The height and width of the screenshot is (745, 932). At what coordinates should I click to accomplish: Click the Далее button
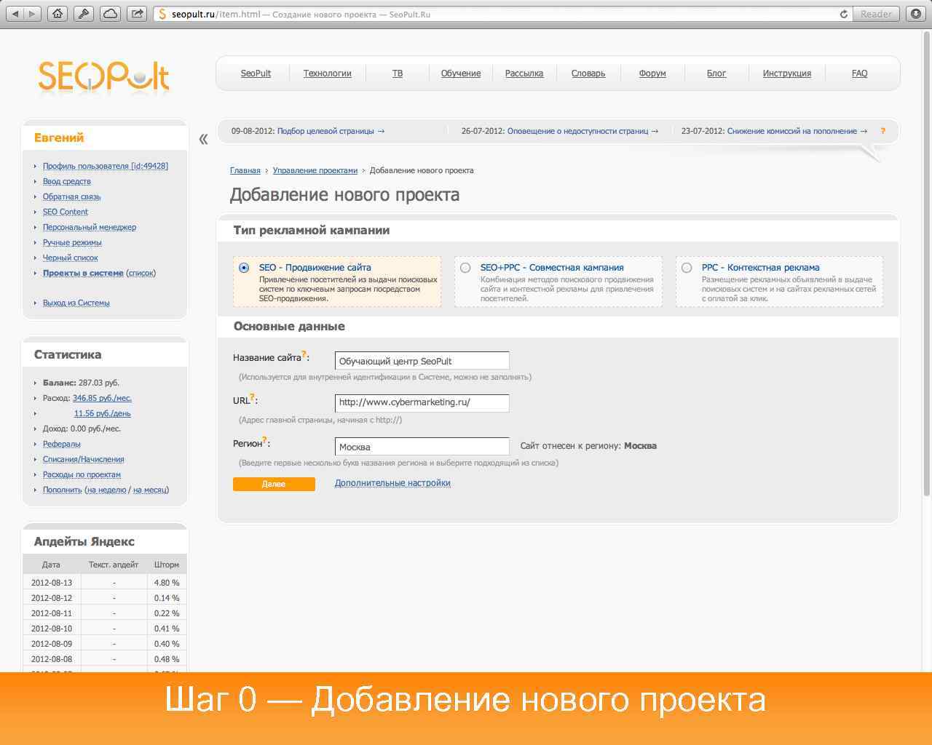274,483
